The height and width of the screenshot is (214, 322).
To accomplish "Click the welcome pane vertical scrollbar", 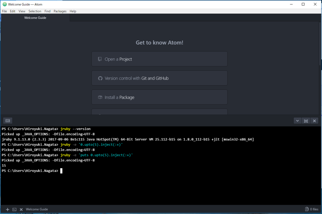I will (x=320, y=43).
